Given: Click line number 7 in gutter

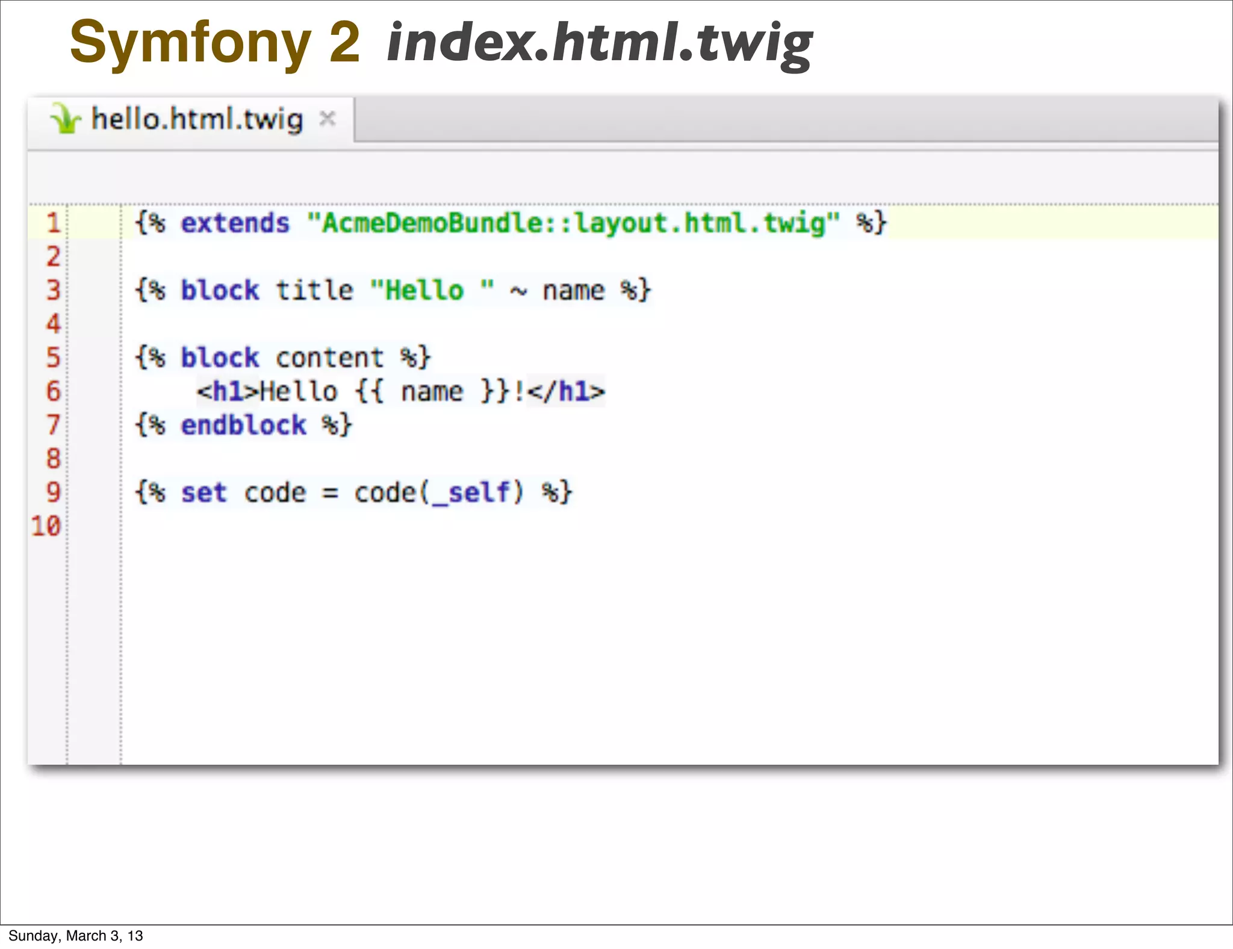Looking at the screenshot, I should click(x=54, y=425).
